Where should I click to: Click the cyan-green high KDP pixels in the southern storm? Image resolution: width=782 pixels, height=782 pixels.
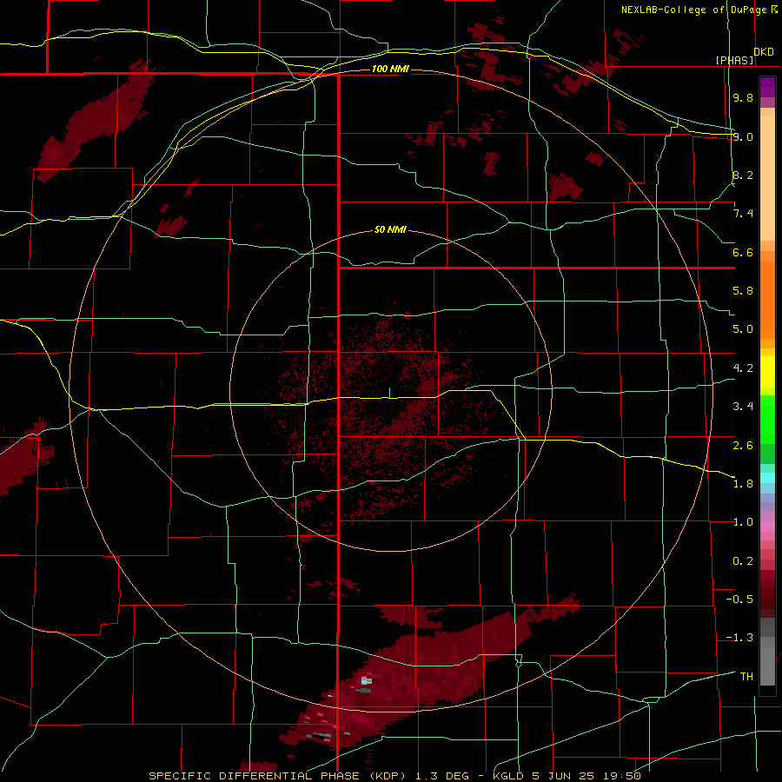coord(367,680)
